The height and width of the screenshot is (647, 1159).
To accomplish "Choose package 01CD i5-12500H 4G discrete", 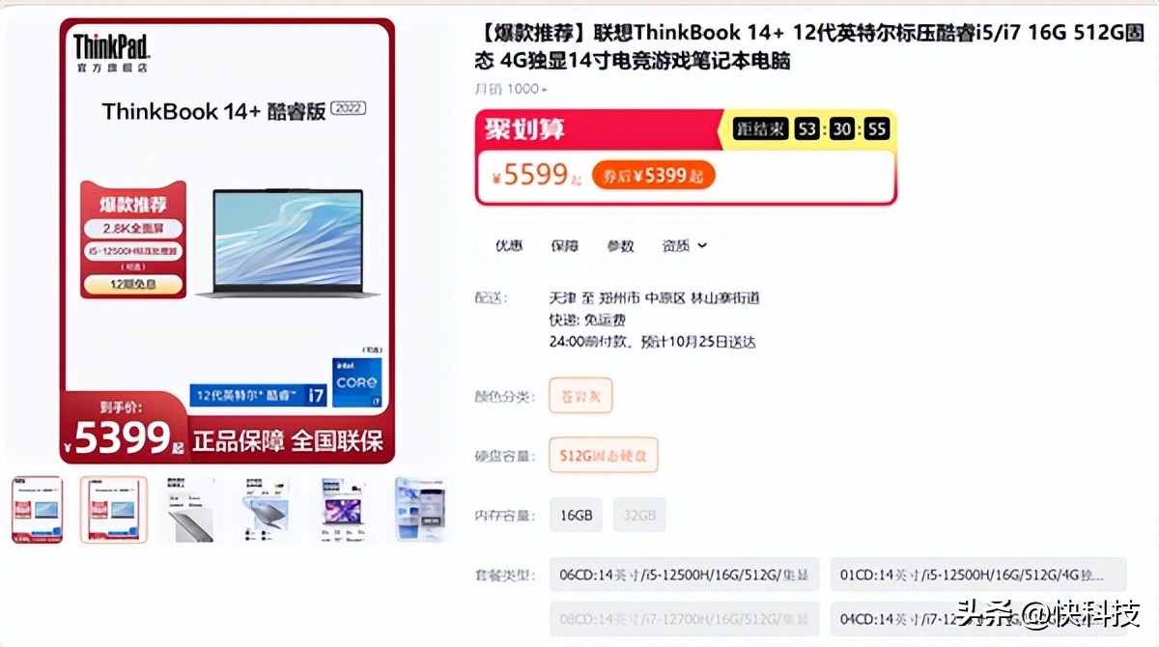I will tap(978, 575).
